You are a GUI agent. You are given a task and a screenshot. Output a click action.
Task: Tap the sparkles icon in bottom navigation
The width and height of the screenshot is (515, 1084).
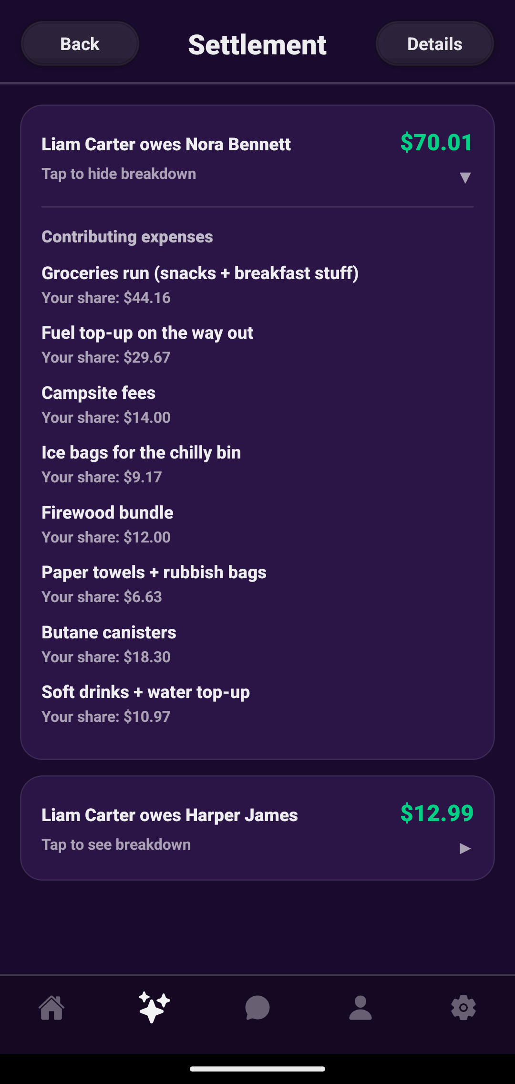pyautogui.click(x=154, y=1008)
